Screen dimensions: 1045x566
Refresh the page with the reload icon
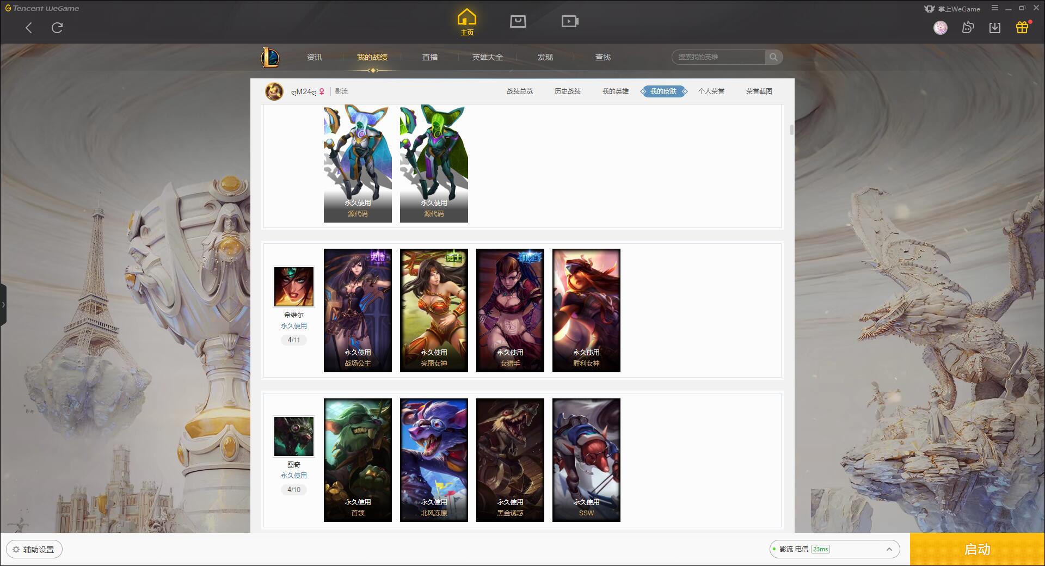[x=57, y=28]
